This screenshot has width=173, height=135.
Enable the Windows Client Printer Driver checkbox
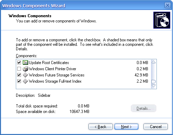point(19,69)
